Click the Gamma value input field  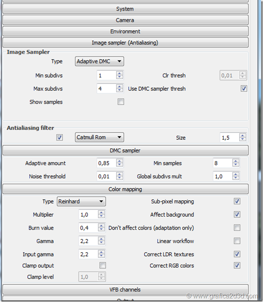[x=88, y=241]
